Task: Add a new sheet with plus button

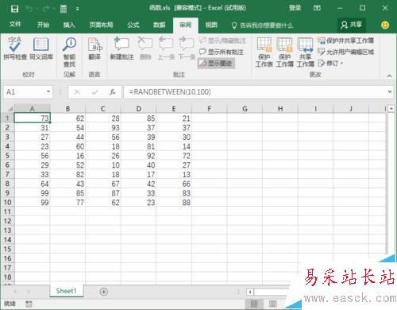Action: coord(104,292)
